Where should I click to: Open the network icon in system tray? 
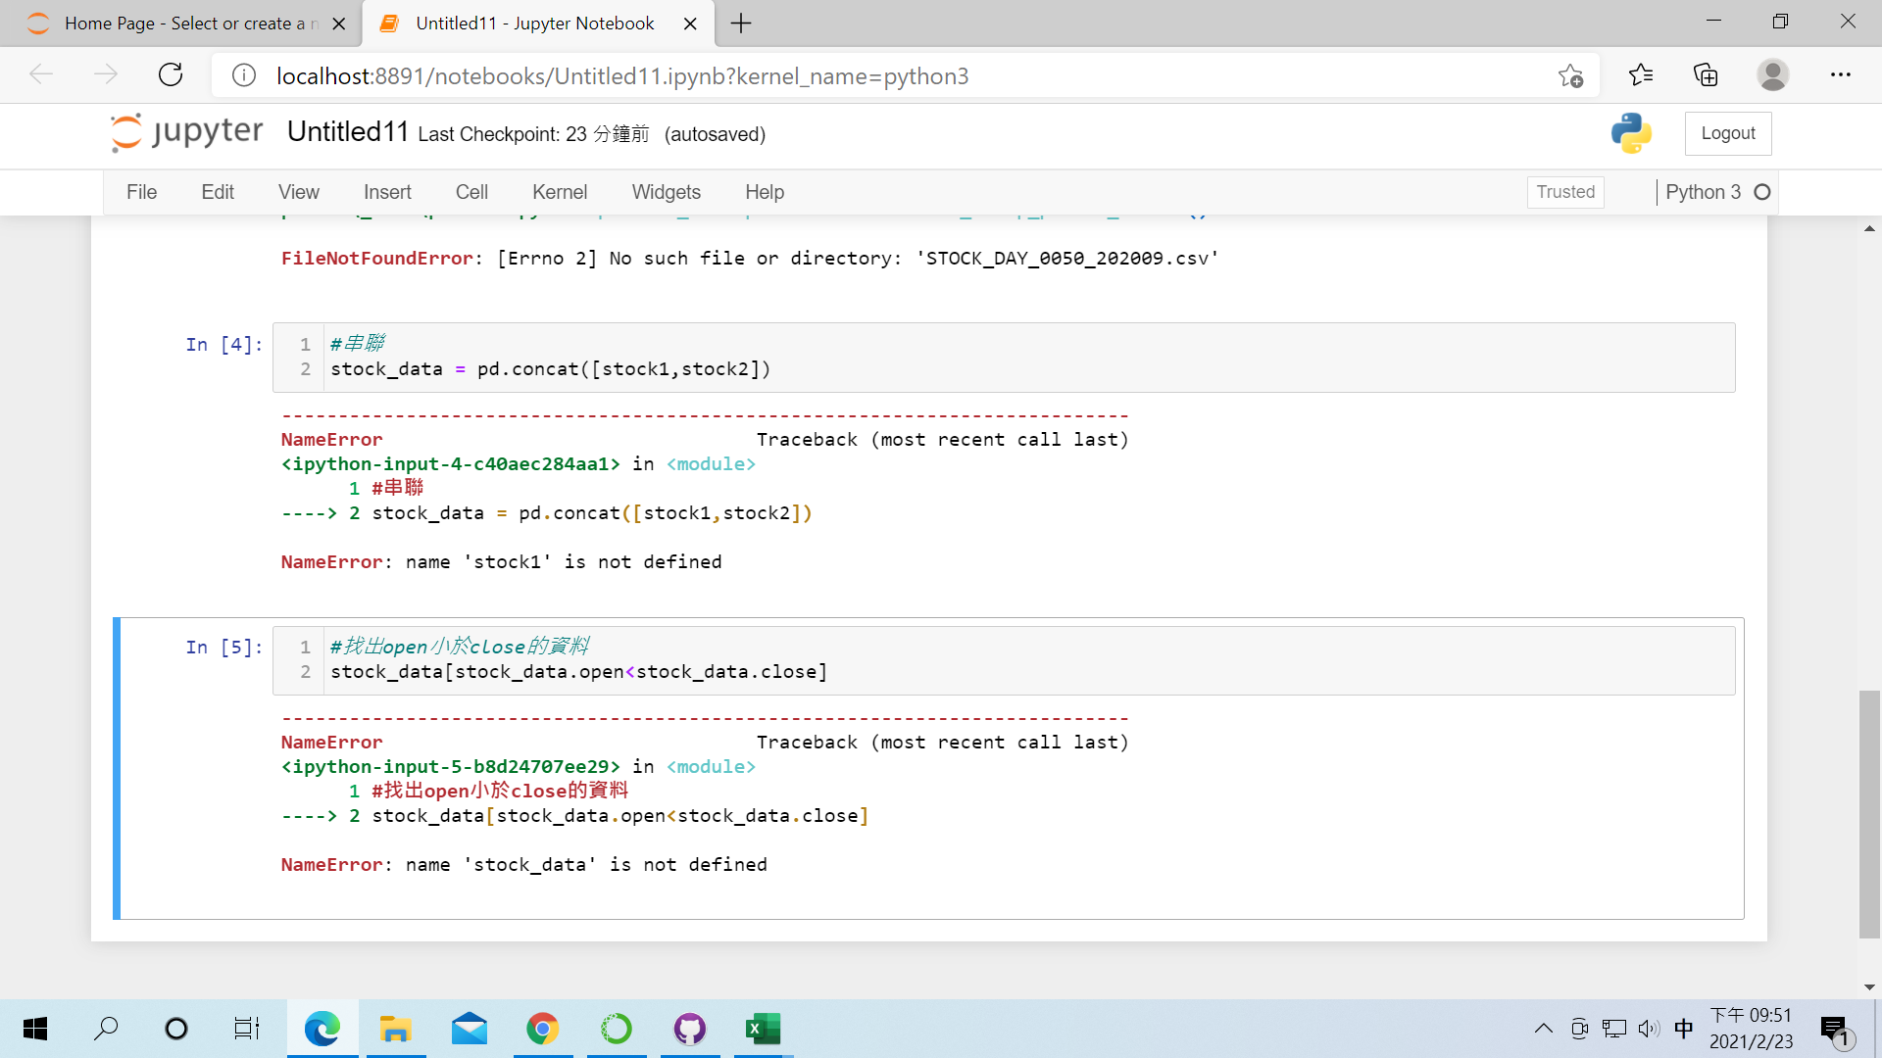[1613, 1029]
